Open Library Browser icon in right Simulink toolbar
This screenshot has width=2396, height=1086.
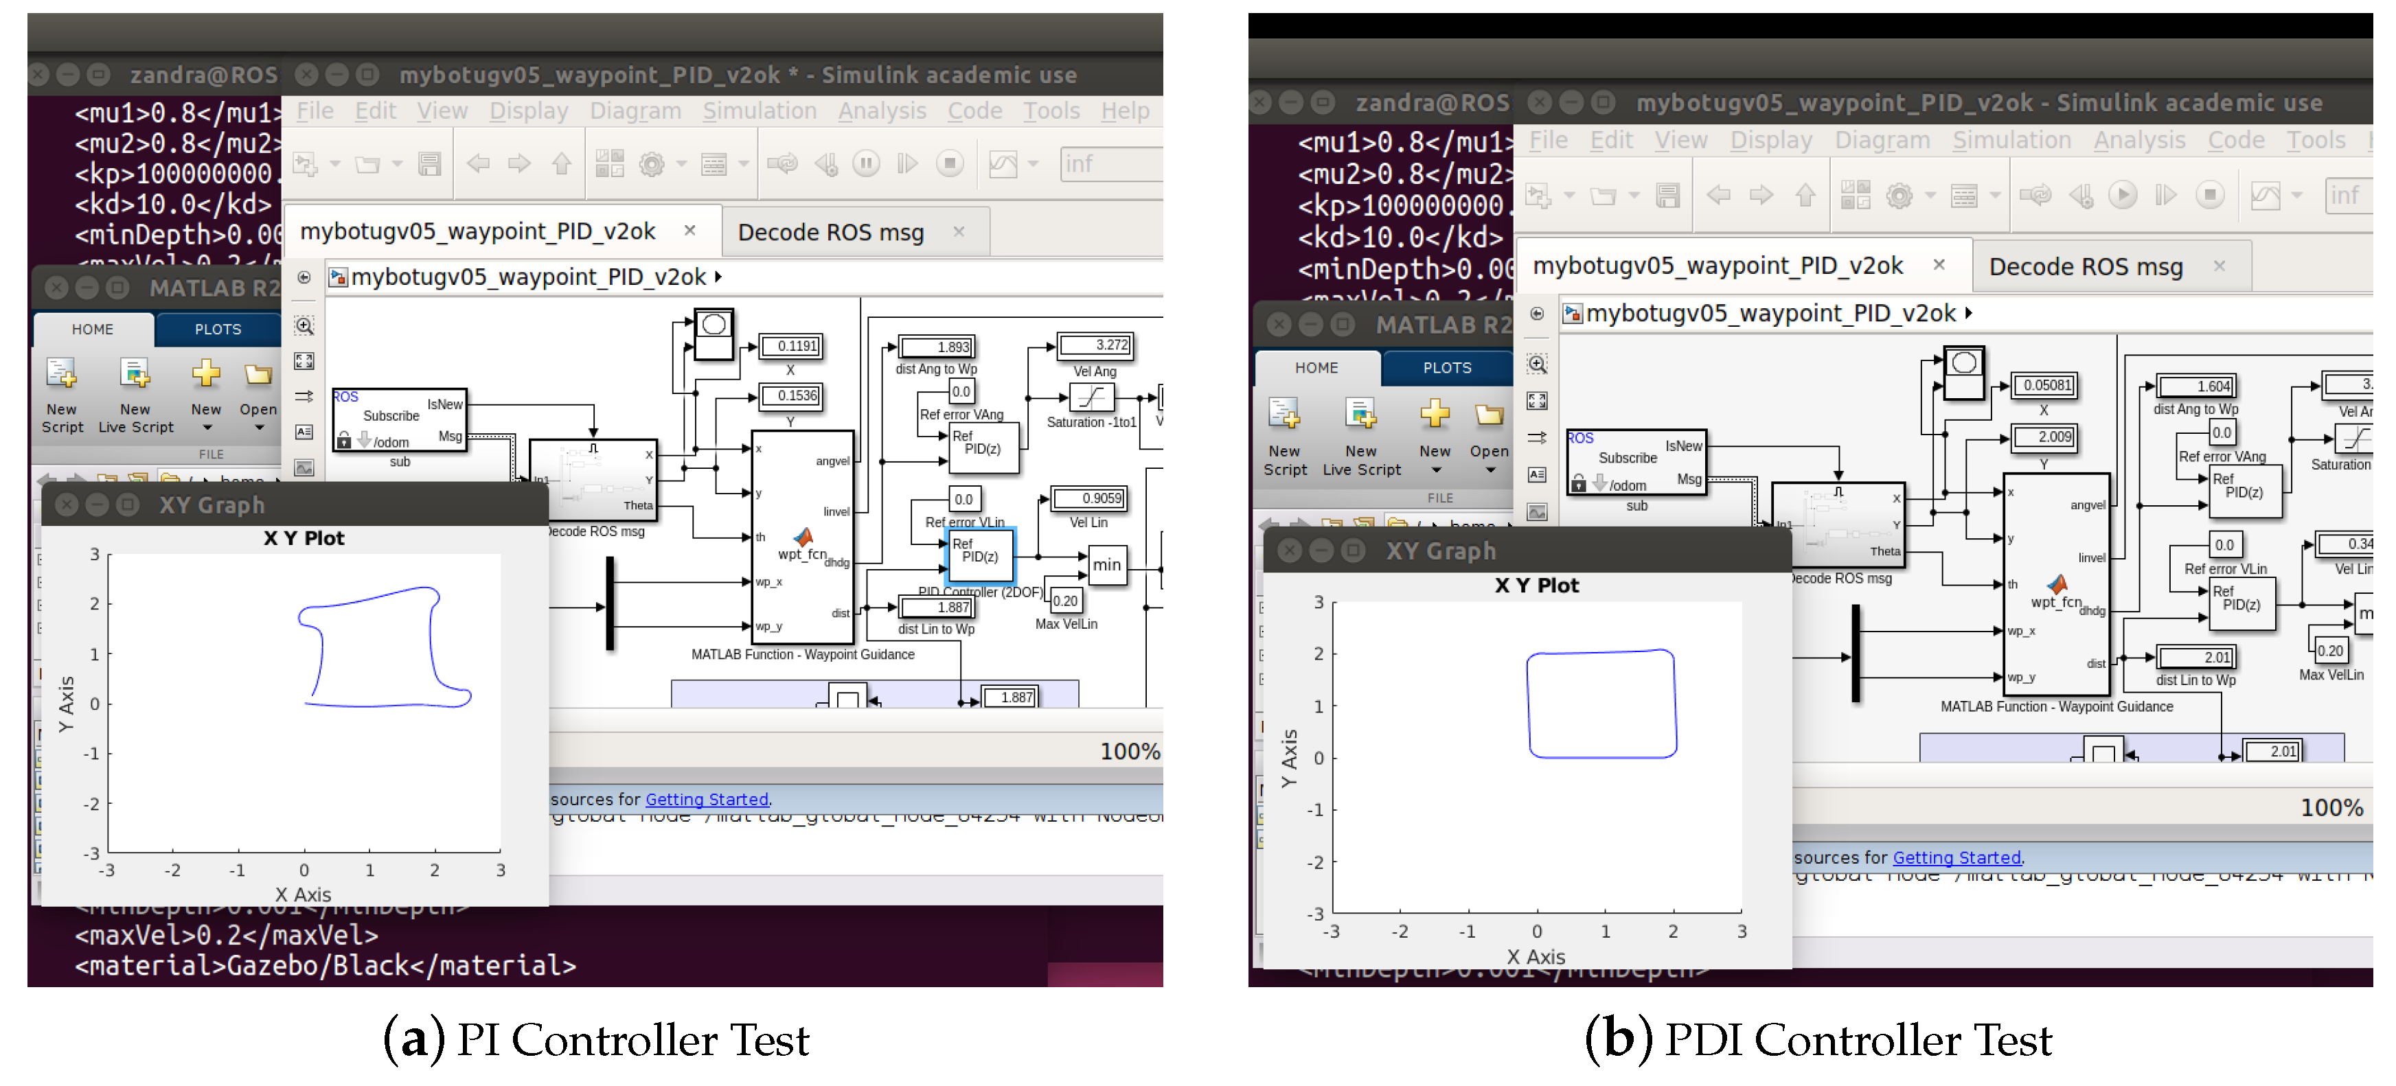click(x=1855, y=195)
